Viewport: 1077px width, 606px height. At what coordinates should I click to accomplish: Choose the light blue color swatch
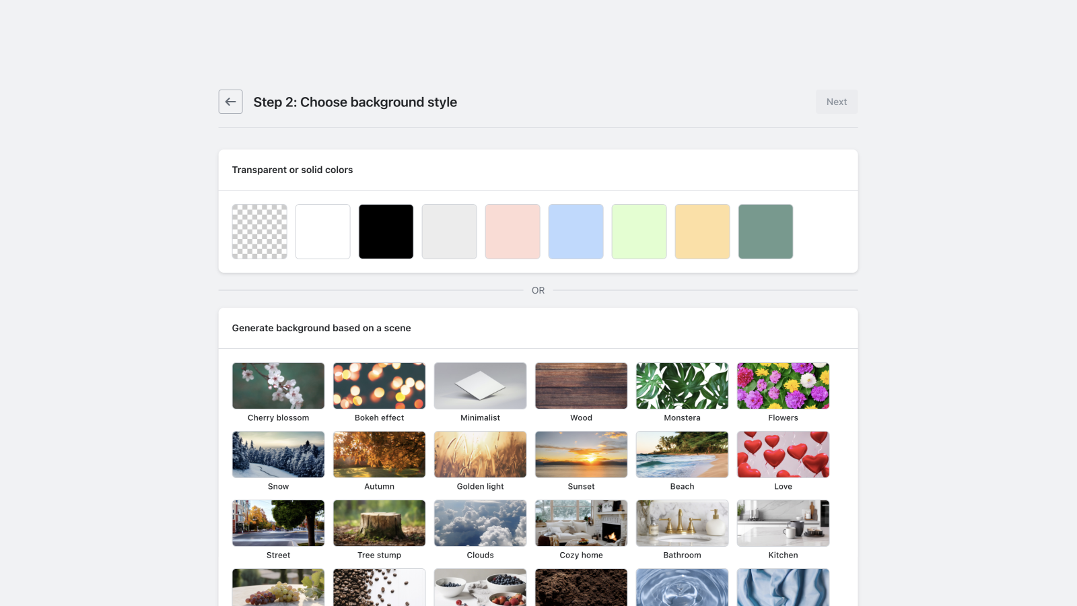[x=576, y=232]
